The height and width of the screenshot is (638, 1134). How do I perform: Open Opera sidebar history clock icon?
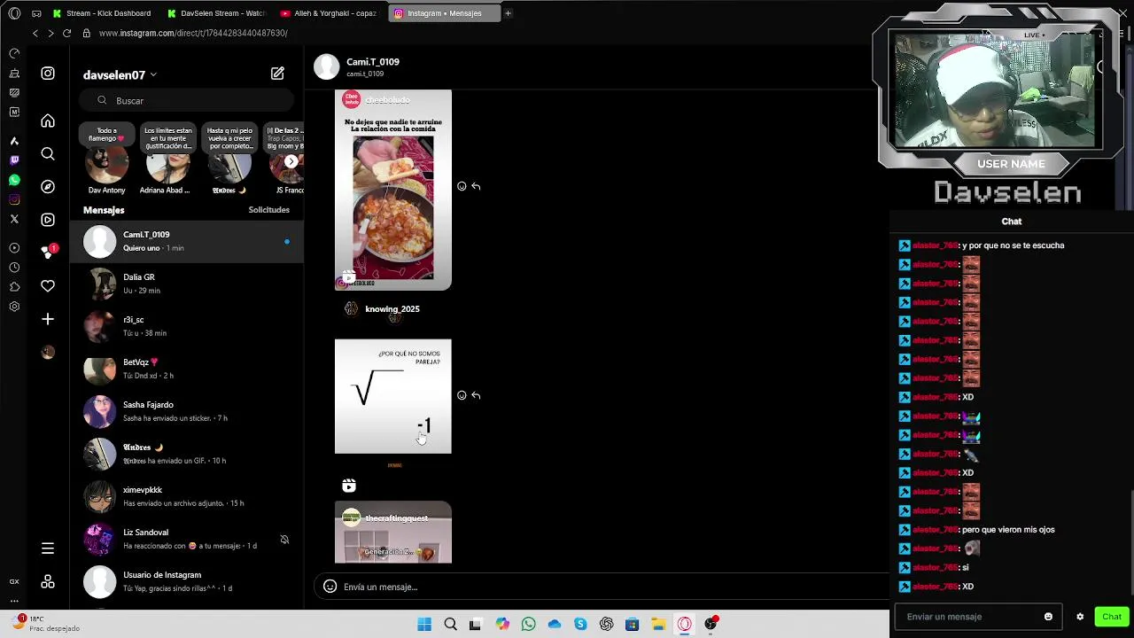click(14, 268)
